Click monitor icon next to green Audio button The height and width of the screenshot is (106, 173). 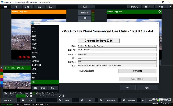point(28,96)
